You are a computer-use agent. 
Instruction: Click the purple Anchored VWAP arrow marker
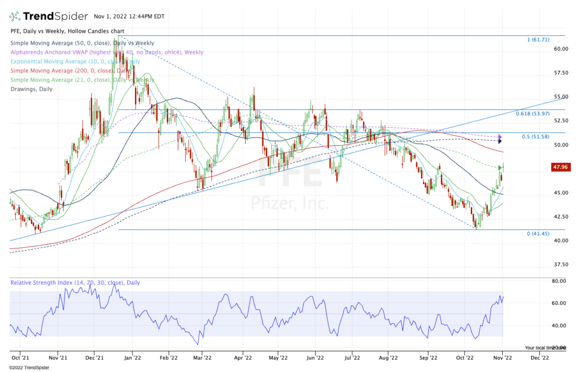pos(500,137)
